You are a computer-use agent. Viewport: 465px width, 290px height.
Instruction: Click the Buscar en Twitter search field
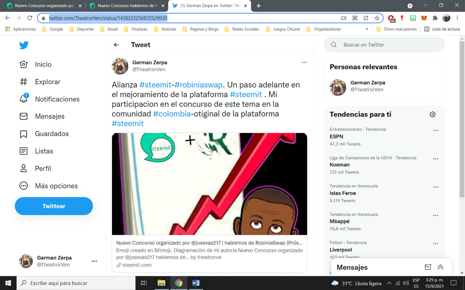pos(384,45)
